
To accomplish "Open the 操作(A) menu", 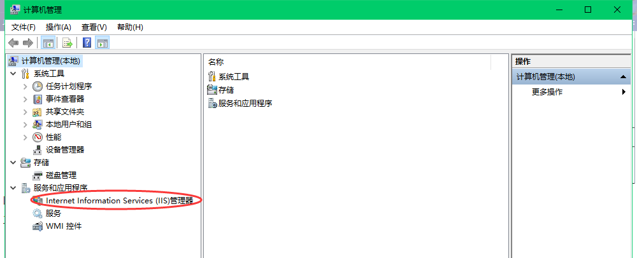I will coord(59,27).
